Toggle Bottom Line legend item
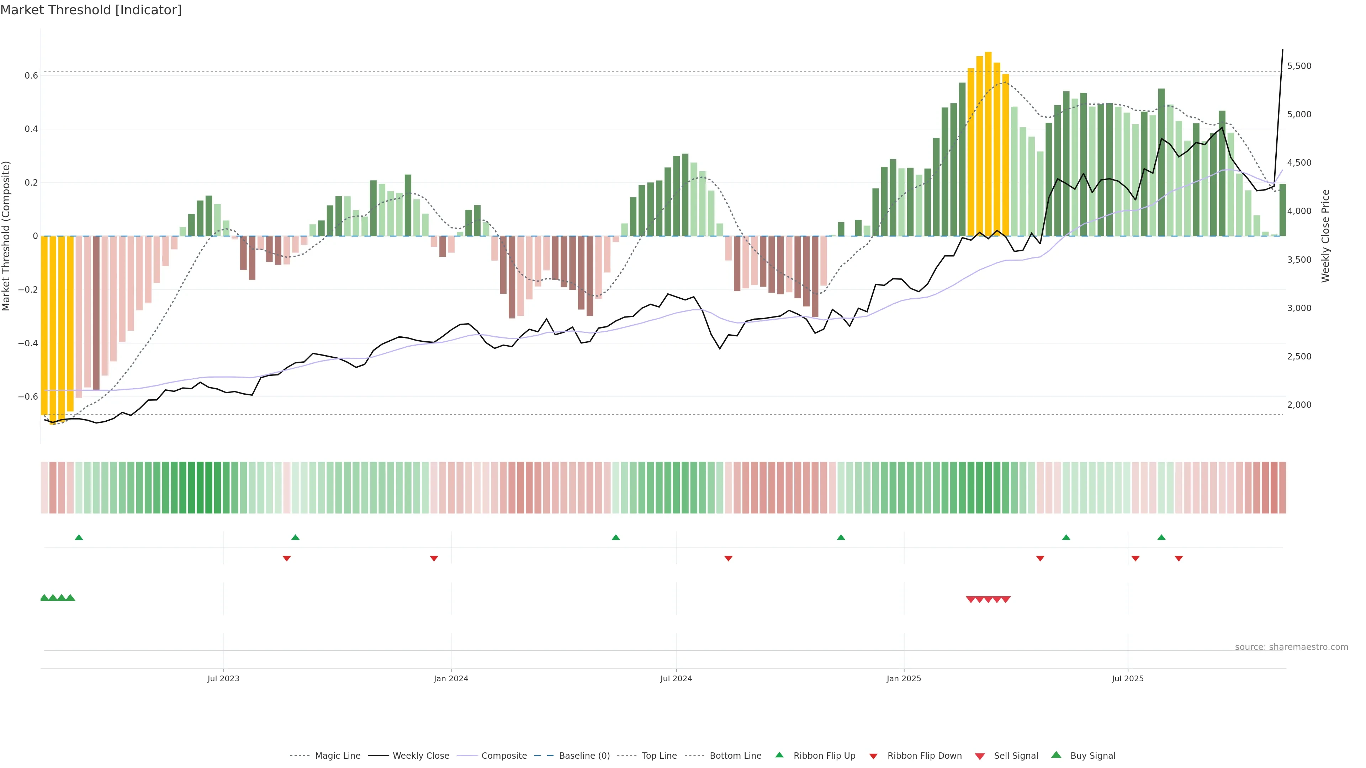Image resolution: width=1366 pixels, height=768 pixels. [x=735, y=756]
